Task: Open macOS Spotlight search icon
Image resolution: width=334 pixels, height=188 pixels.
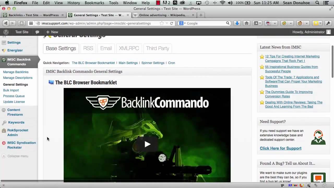Action: pos(317,3)
